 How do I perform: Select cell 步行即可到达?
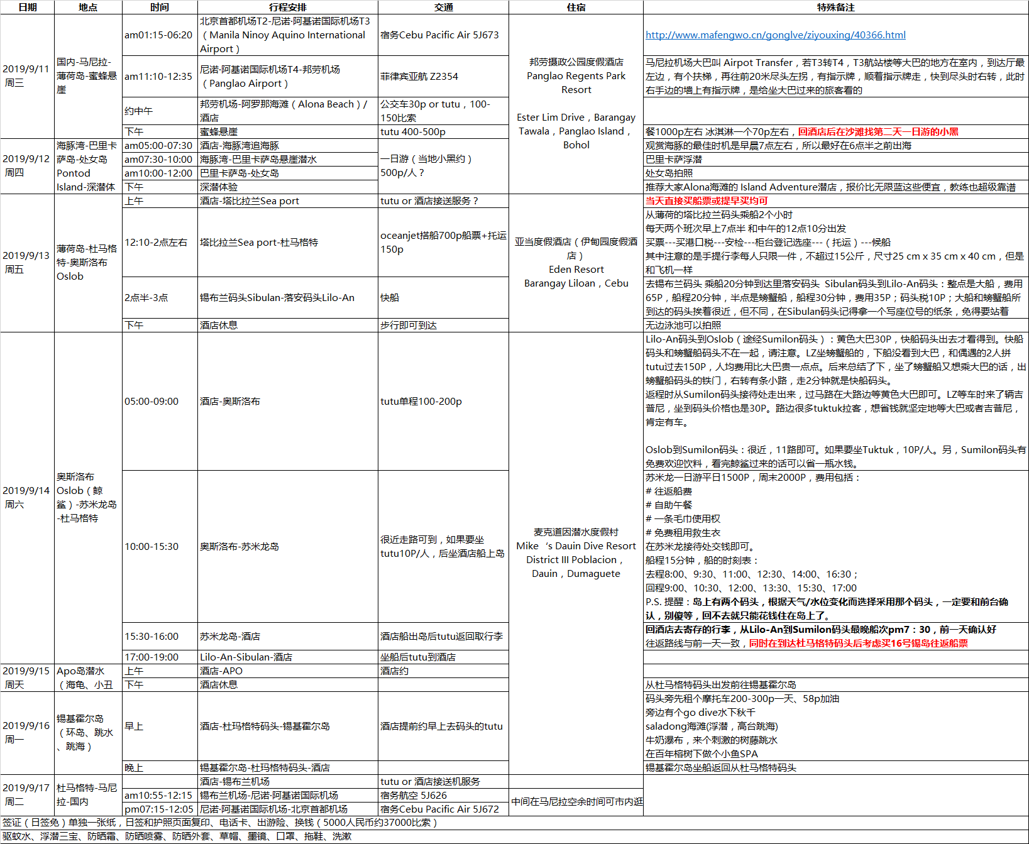coord(443,326)
